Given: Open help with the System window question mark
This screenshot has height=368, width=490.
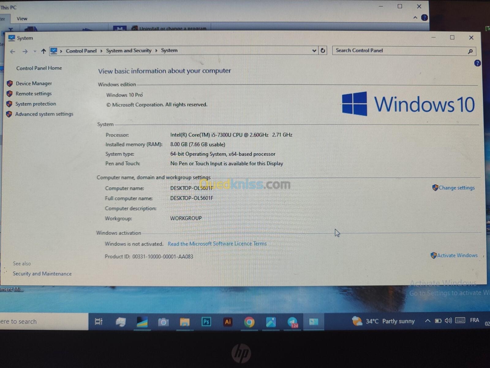Looking at the screenshot, I should click(x=477, y=63).
